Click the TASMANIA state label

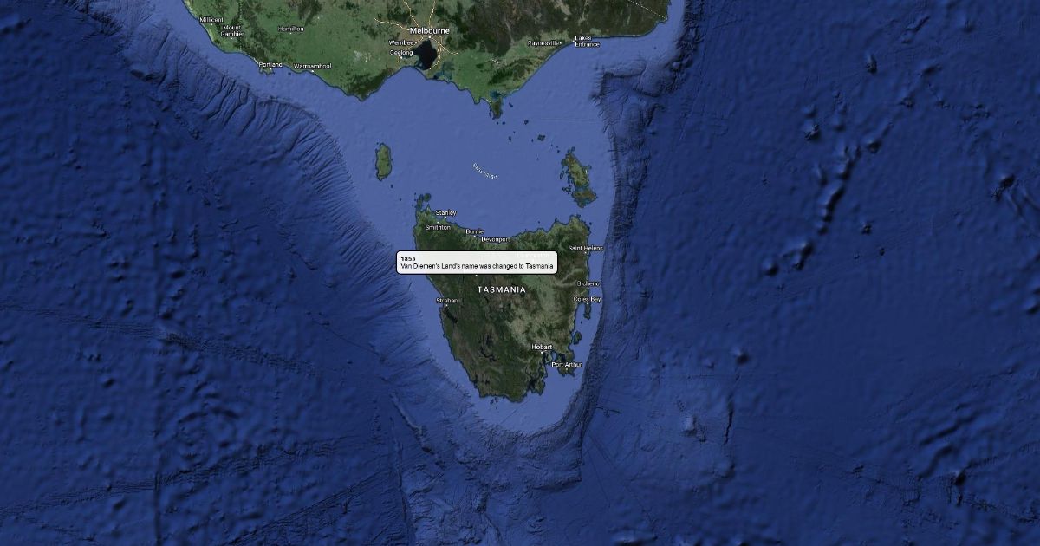tap(502, 289)
